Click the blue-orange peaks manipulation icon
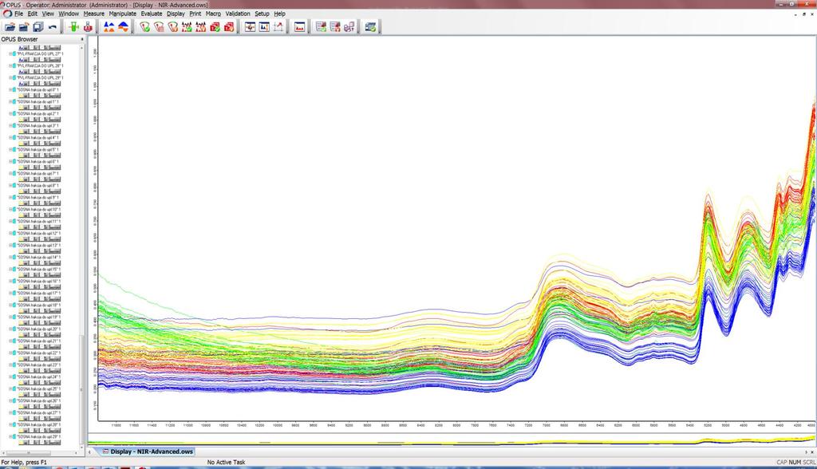This screenshot has width=817, height=469. [109, 26]
